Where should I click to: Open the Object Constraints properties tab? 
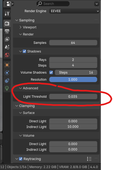click(x=7, y=81)
